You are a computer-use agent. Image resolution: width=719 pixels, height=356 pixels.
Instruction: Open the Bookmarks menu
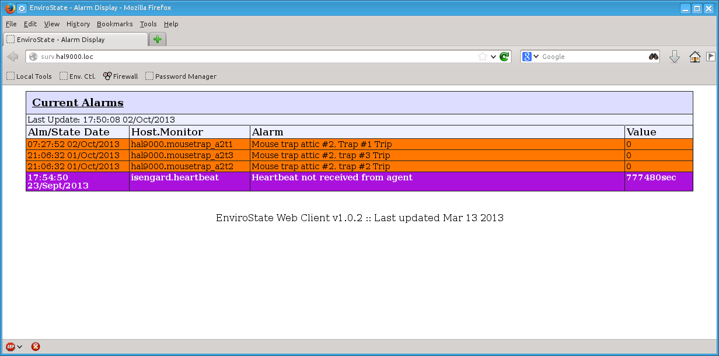click(x=114, y=24)
